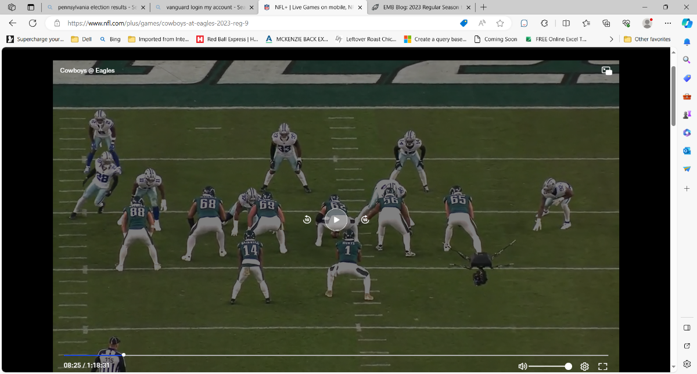The image size is (697, 374).
Task: Switch to EMB Blog 2023 Regular Season tab
Action: [418, 8]
